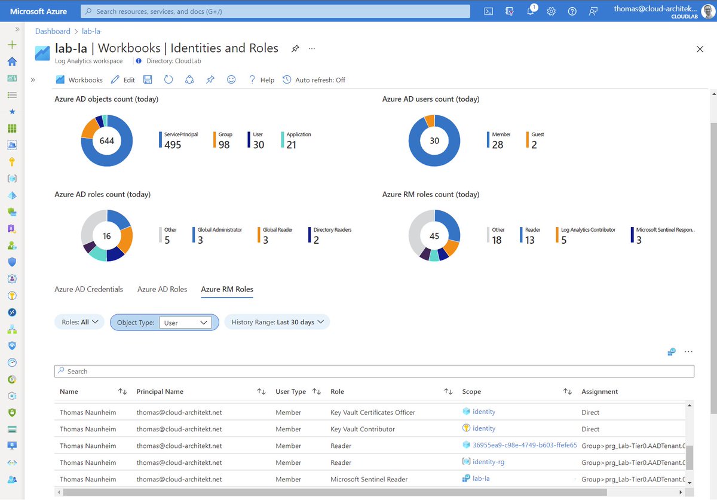Open ellipsis menu above the table

[688, 352]
